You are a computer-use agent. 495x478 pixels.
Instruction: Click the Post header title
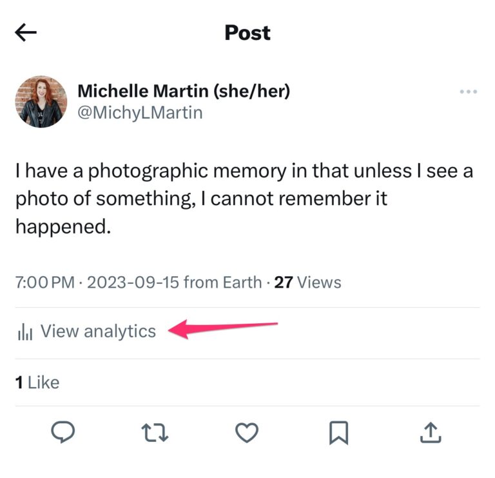247,33
